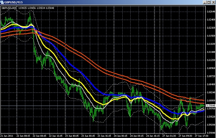This screenshot has width=216, height=138.
Task: Click the 1.62400 price axis label
Action: 211,20
